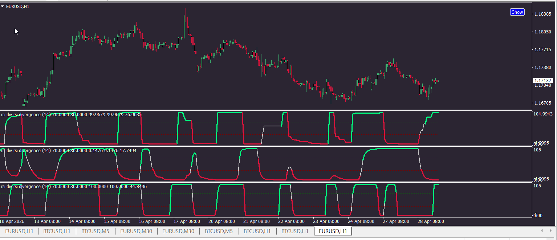Screen dimensions: 557x240
Task: Click tab bar right arrow
Action: (551, 231)
